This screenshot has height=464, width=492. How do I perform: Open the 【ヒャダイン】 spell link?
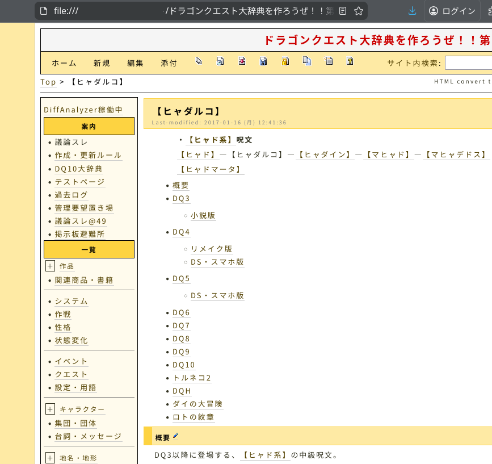[325, 154]
